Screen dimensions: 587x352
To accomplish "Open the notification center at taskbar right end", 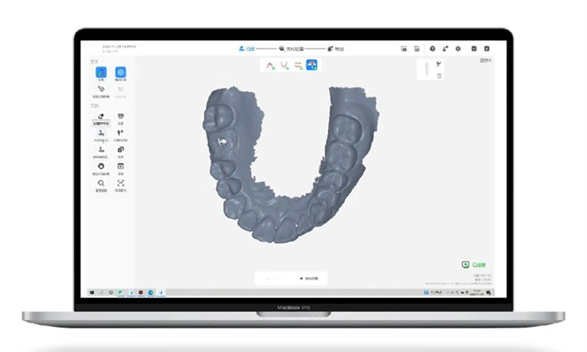I will point(489,293).
